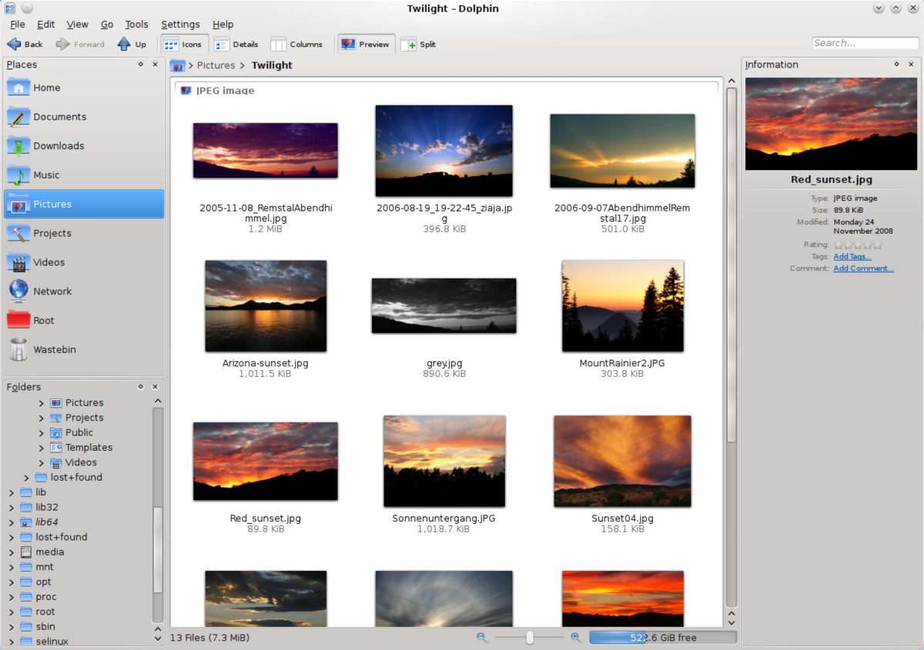Switch to Columns view mode
The height and width of the screenshot is (650, 924).
296,45
